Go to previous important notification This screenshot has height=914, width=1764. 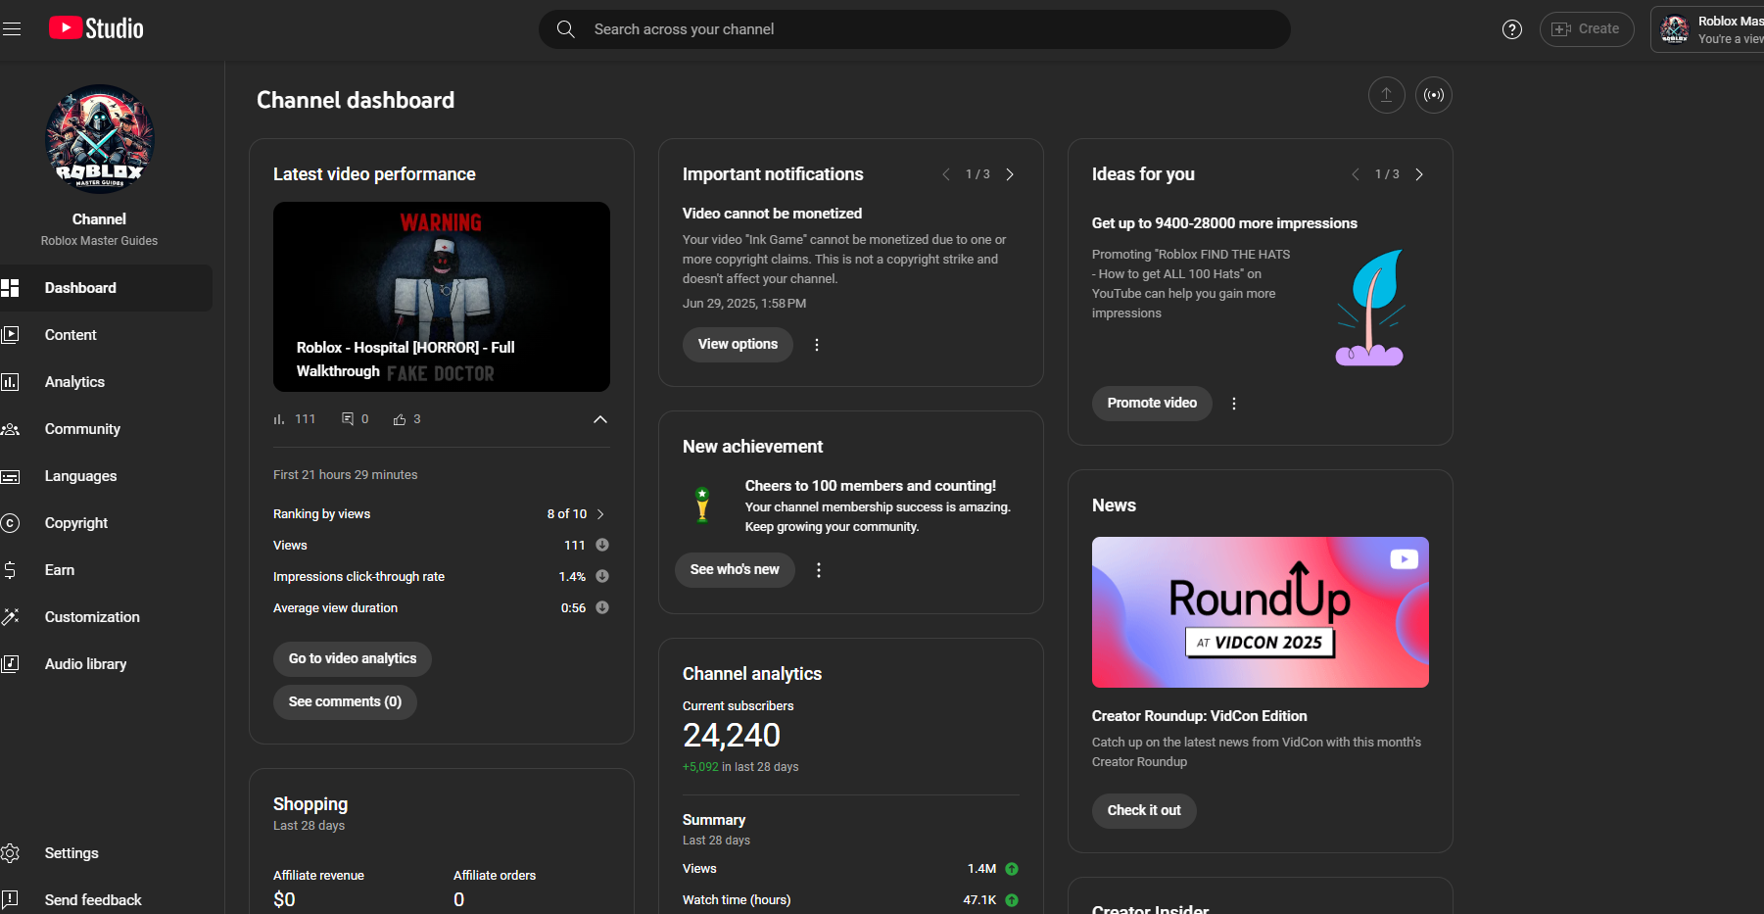click(x=946, y=174)
